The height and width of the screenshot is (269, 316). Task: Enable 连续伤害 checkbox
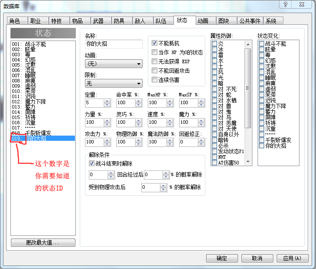pos(154,80)
